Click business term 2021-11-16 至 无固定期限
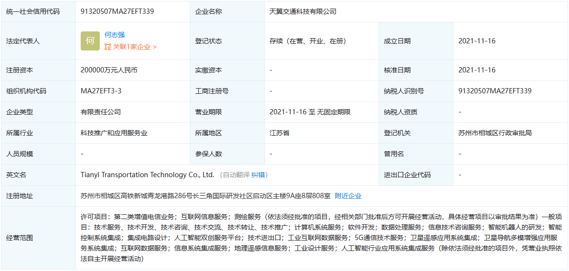Image resolution: width=569 pixels, height=271 pixels. [310, 112]
